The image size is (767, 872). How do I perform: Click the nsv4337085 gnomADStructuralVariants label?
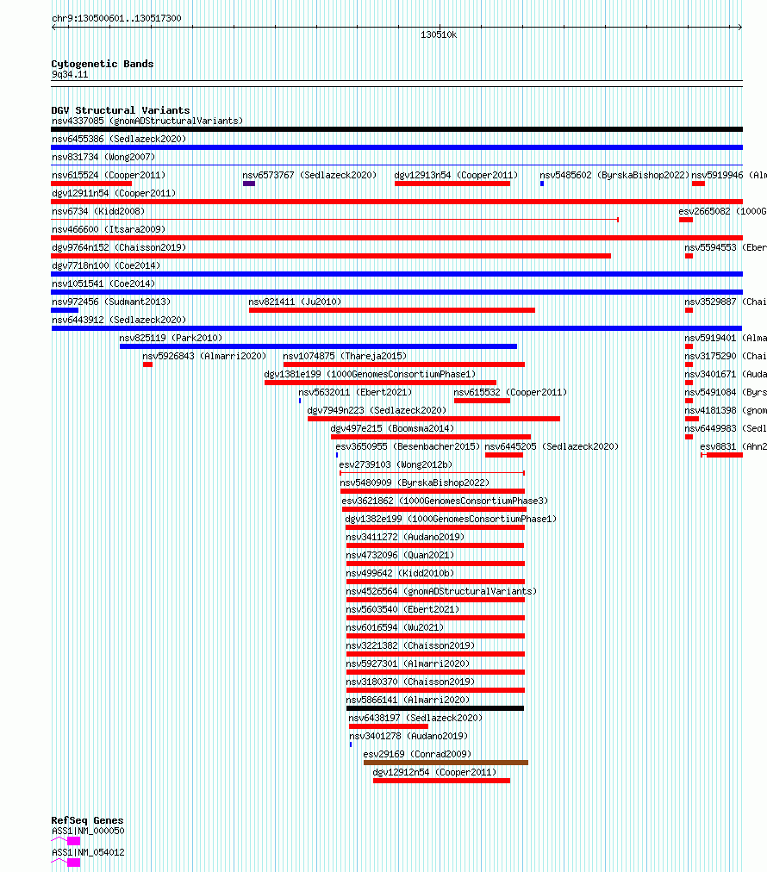pos(147,121)
